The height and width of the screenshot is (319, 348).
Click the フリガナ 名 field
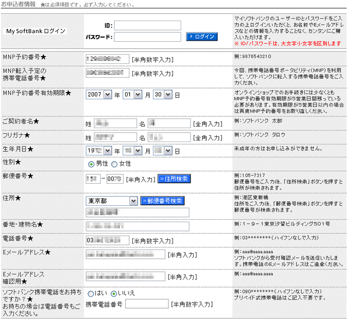pyautogui.click(x=169, y=137)
